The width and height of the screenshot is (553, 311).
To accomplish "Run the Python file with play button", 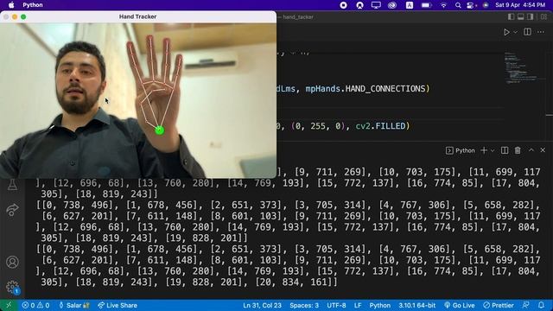I will coord(506,32).
